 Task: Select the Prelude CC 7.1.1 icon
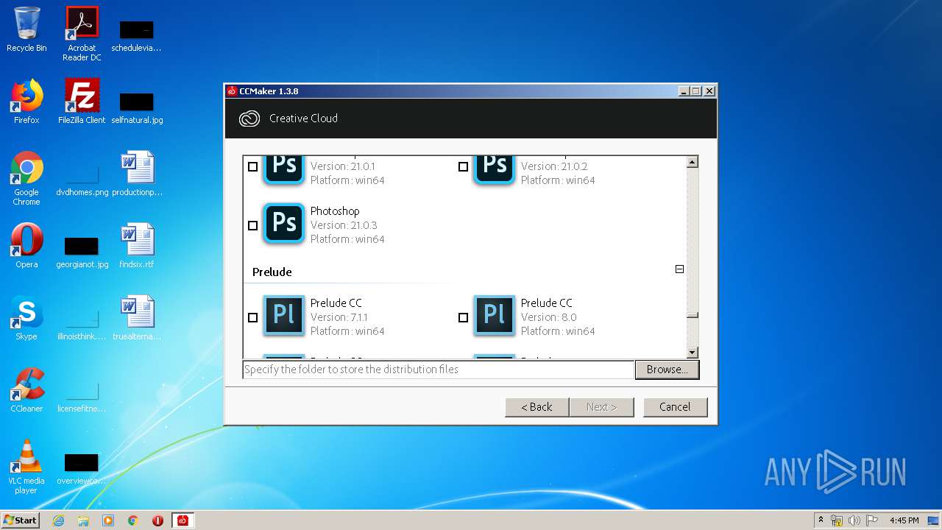click(x=284, y=316)
